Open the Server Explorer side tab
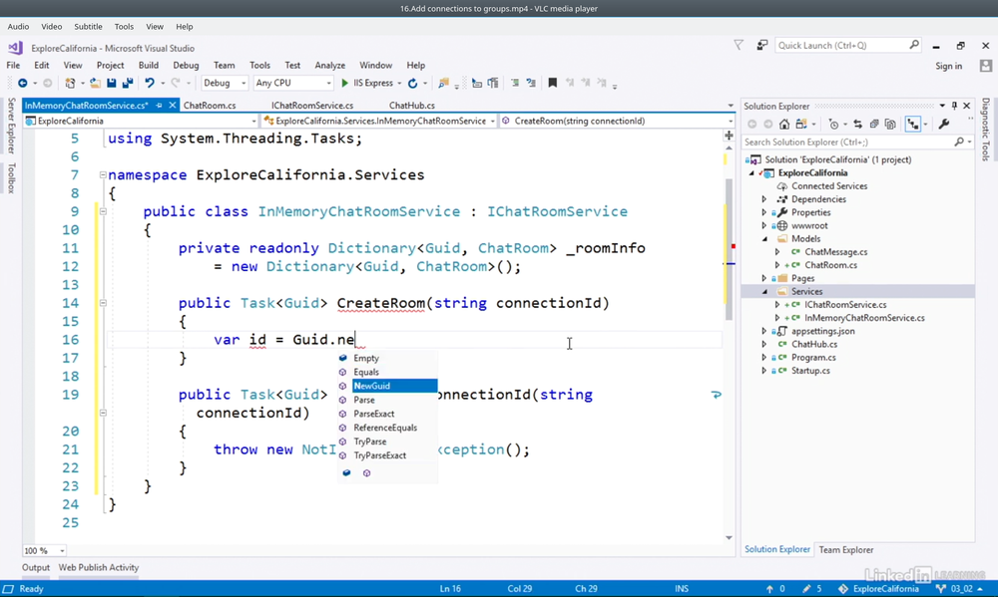 point(11,126)
